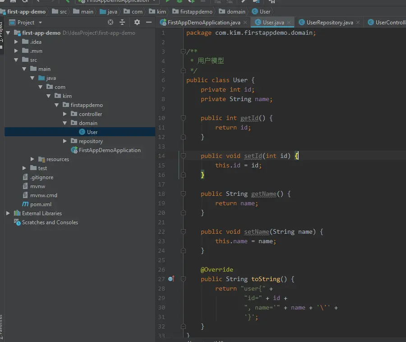The width and height of the screenshot is (406, 342).
Task: Click the locate/scroll-from-source target icon
Action: click(x=111, y=22)
